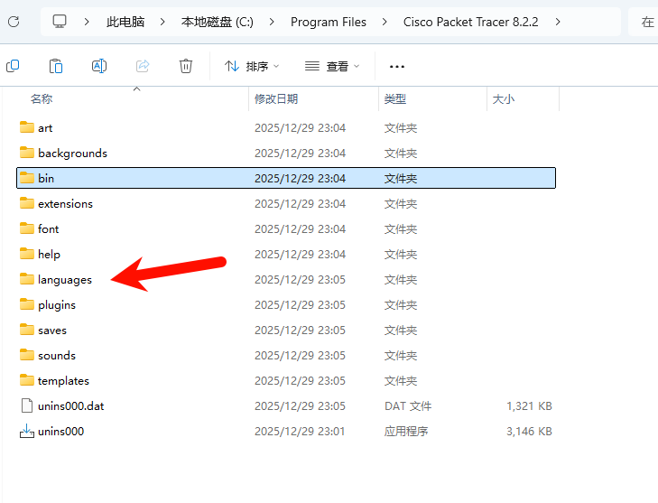Expand chevron after the monitor icon
This screenshot has width=658, height=503.
coord(87,22)
